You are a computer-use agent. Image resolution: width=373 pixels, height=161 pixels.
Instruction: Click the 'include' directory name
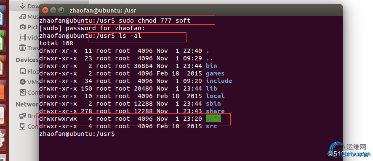(x=219, y=81)
